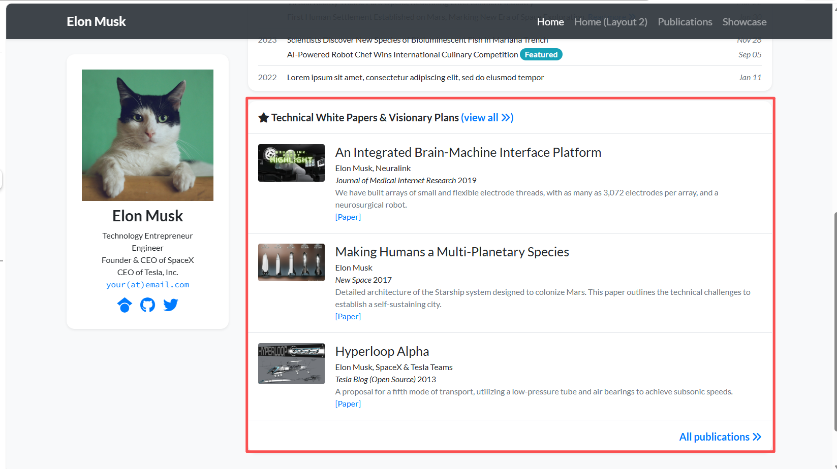
Task: Open Paper link for Brain-Machine Interface Platform
Action: (x=348, y=217)
